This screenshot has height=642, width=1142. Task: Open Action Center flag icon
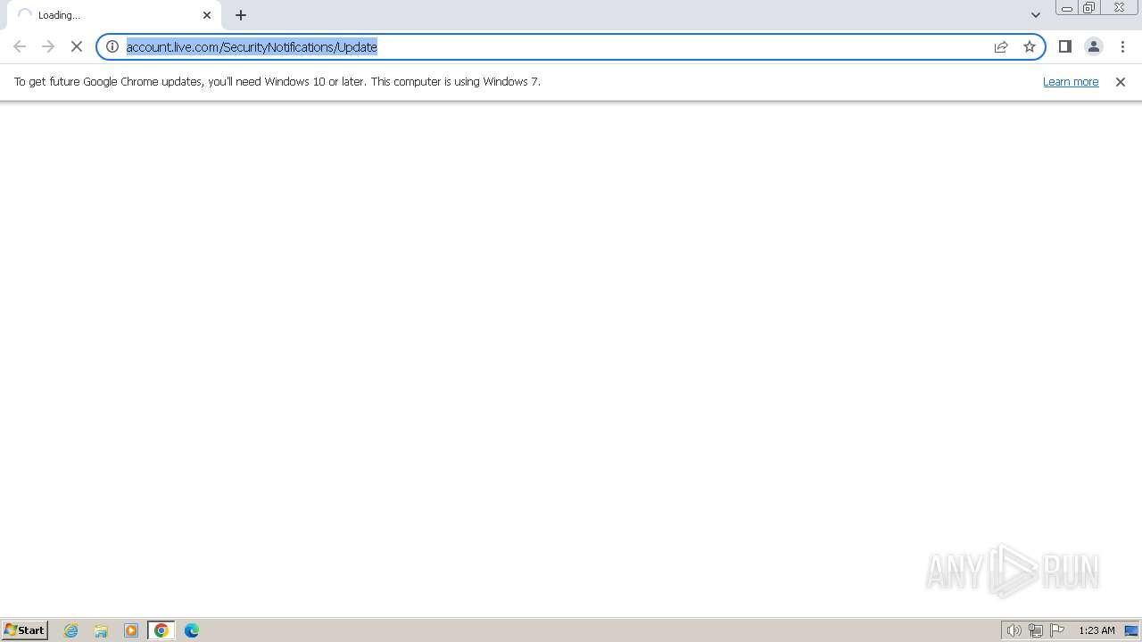(x=1057, y=630)
